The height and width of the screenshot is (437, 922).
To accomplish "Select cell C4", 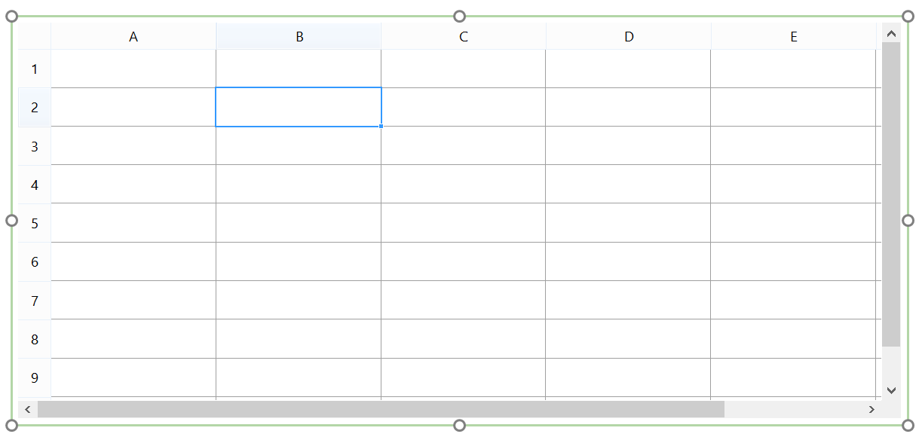I will (463, 185).
